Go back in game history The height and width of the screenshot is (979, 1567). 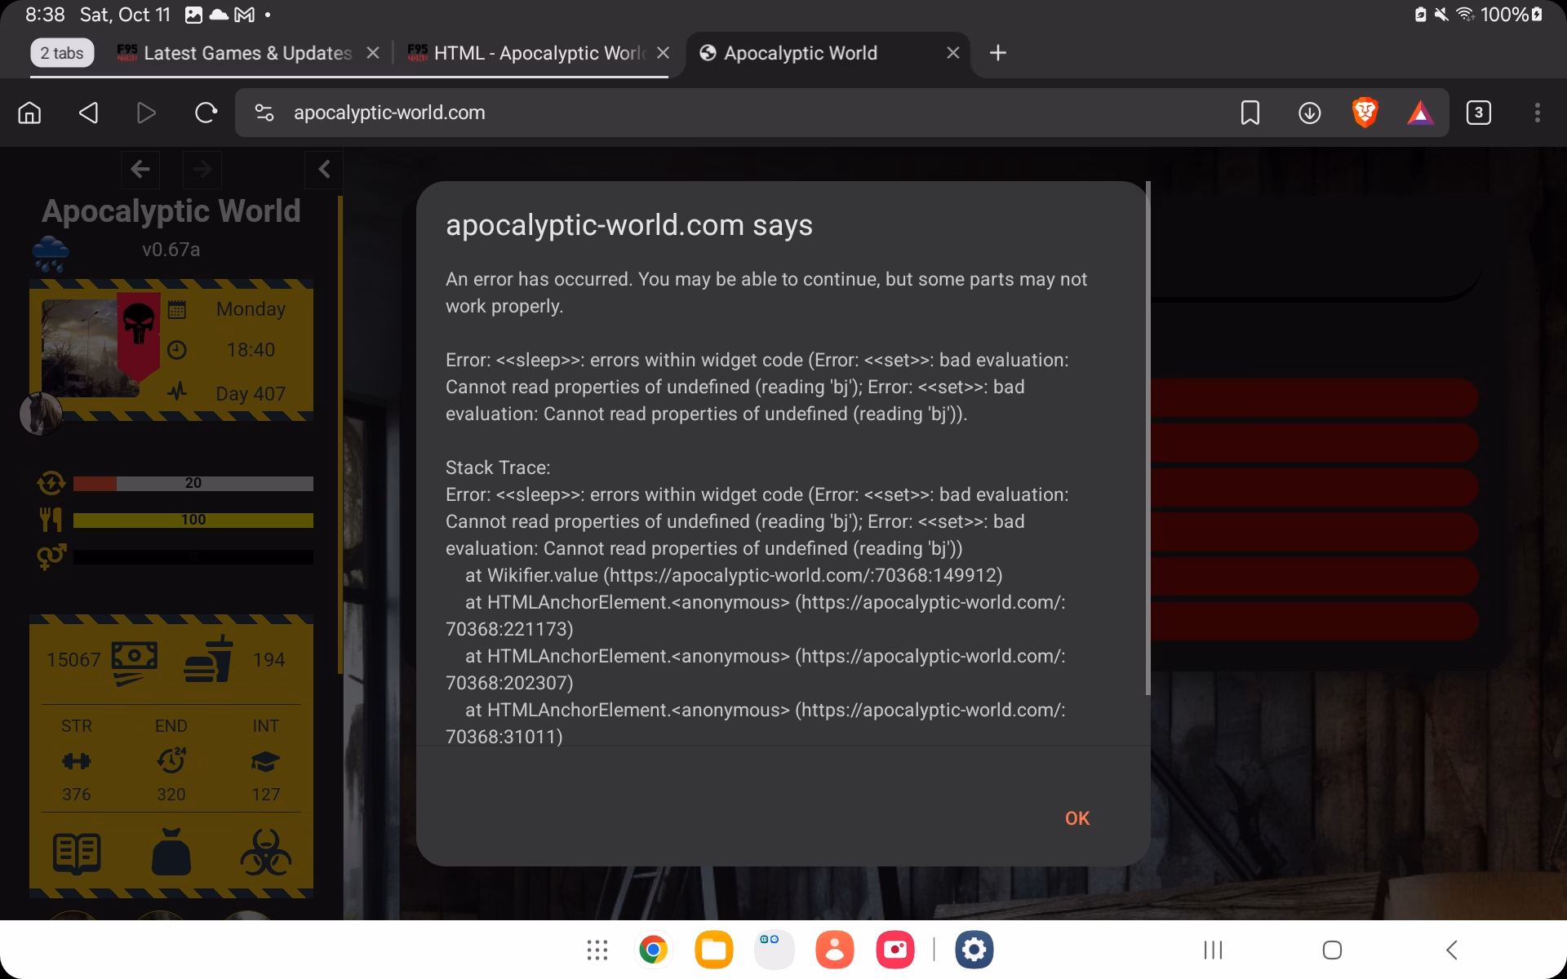[140, 169]
